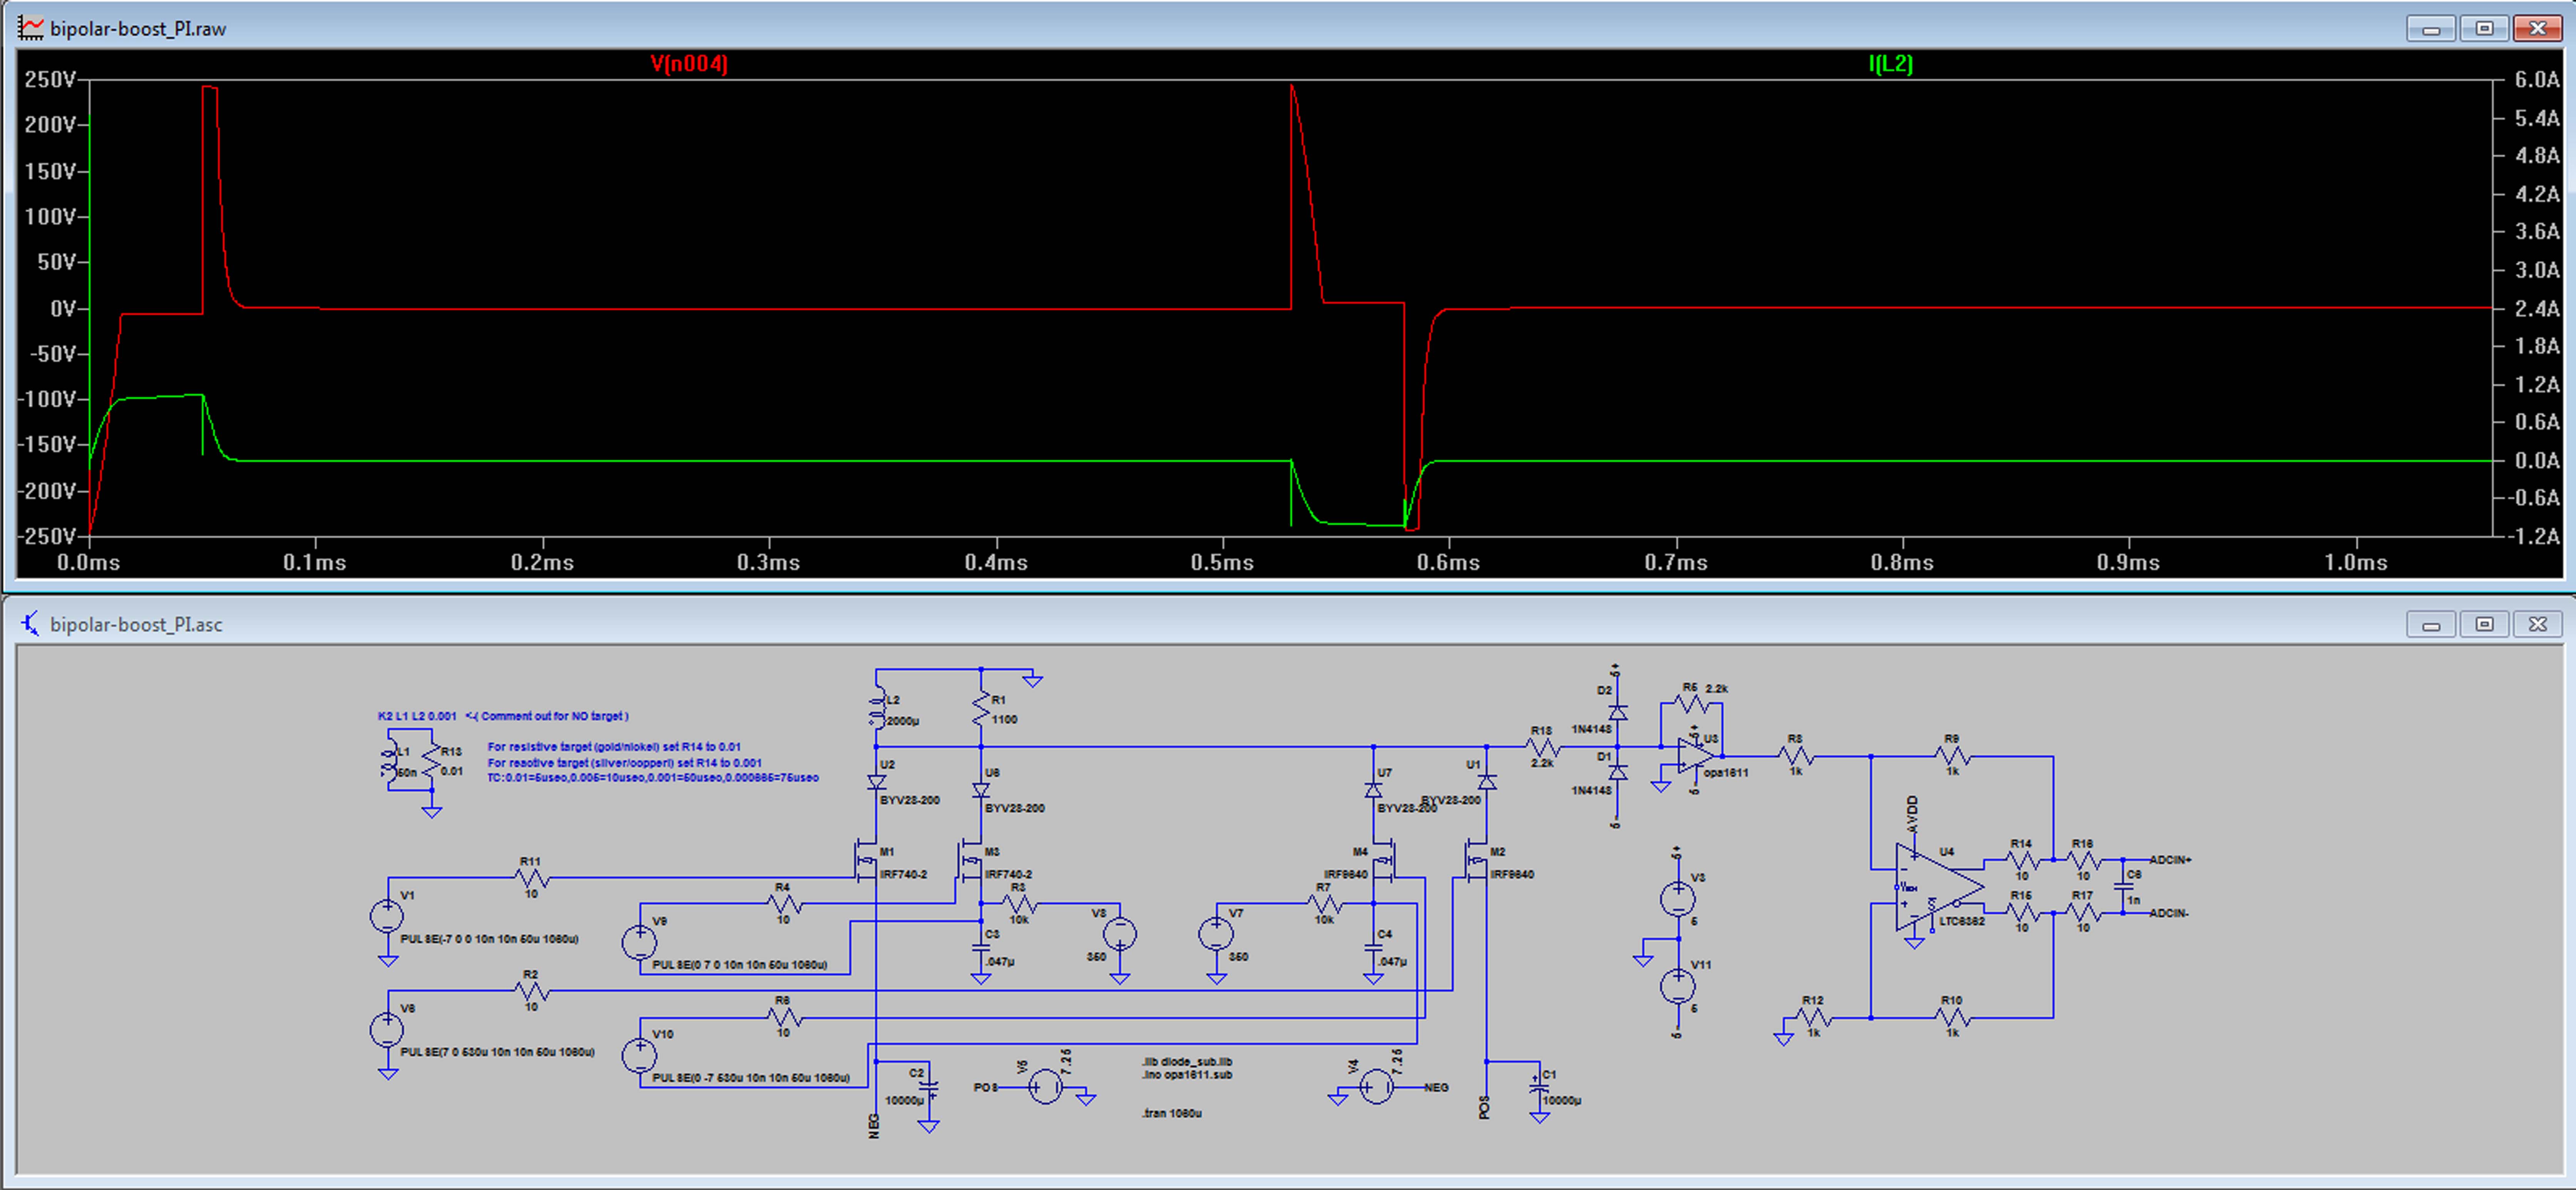Click the waveform window title bar icon
The image size is (2576, 1190).
[x=31, y=28]
